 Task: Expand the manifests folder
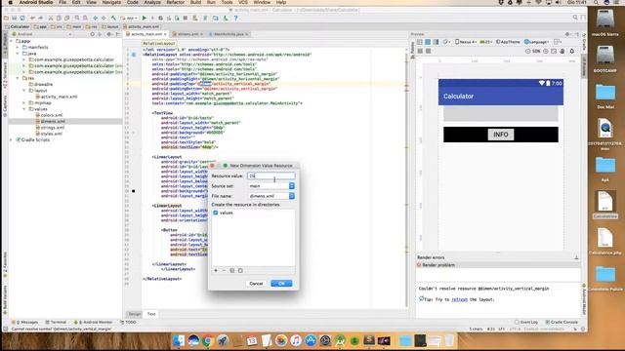pos(18,48)
